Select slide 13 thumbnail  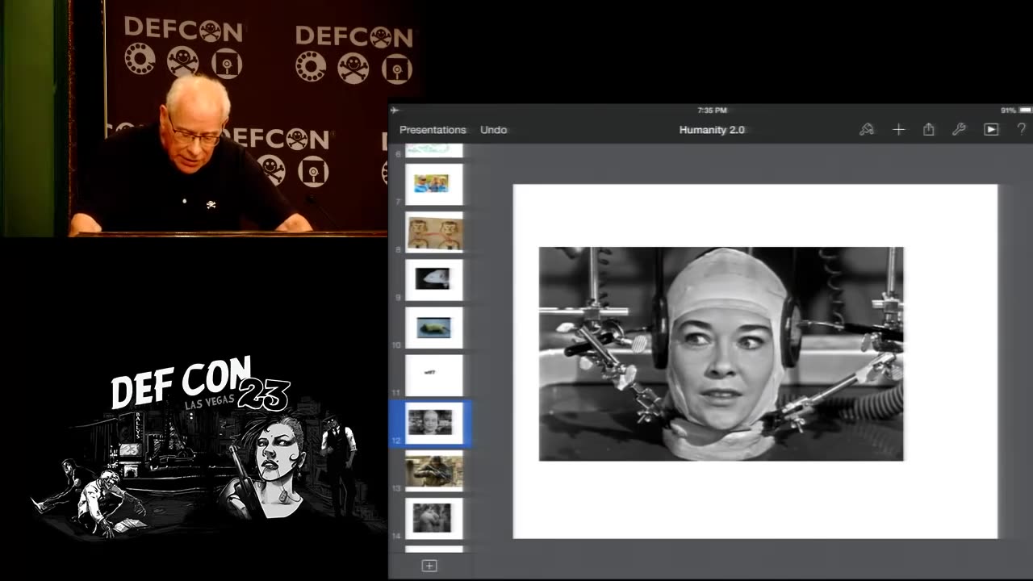tap(433, 471)
